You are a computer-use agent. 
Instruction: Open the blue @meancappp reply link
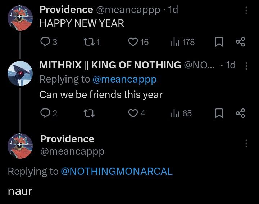(124, 79)
